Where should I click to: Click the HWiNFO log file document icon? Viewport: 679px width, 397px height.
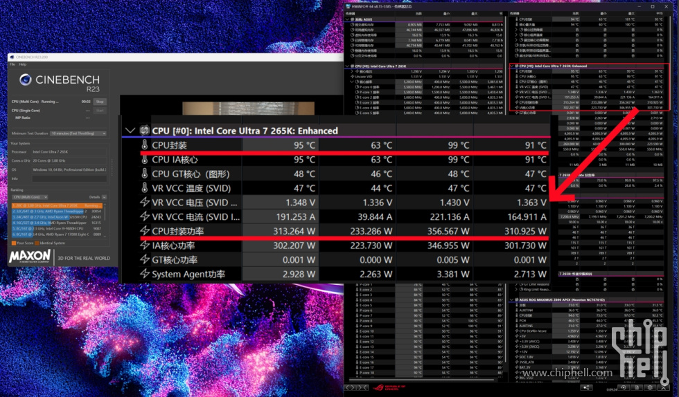coord(637,387)
